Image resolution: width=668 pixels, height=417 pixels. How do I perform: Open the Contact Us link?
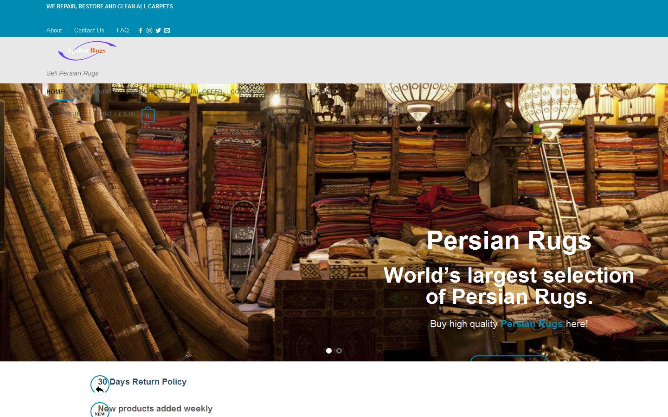89,31
